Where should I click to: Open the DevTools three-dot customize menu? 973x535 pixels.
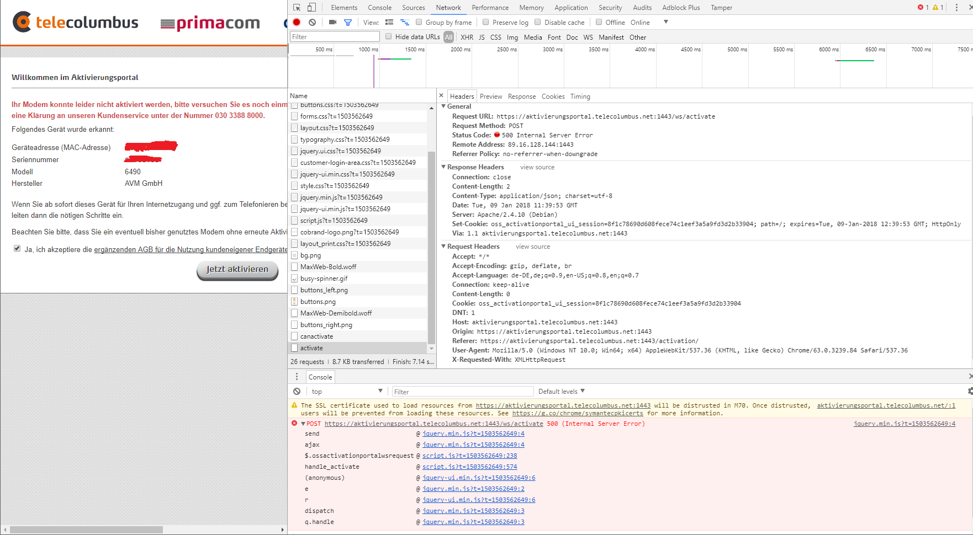click(x=957, y=7)
